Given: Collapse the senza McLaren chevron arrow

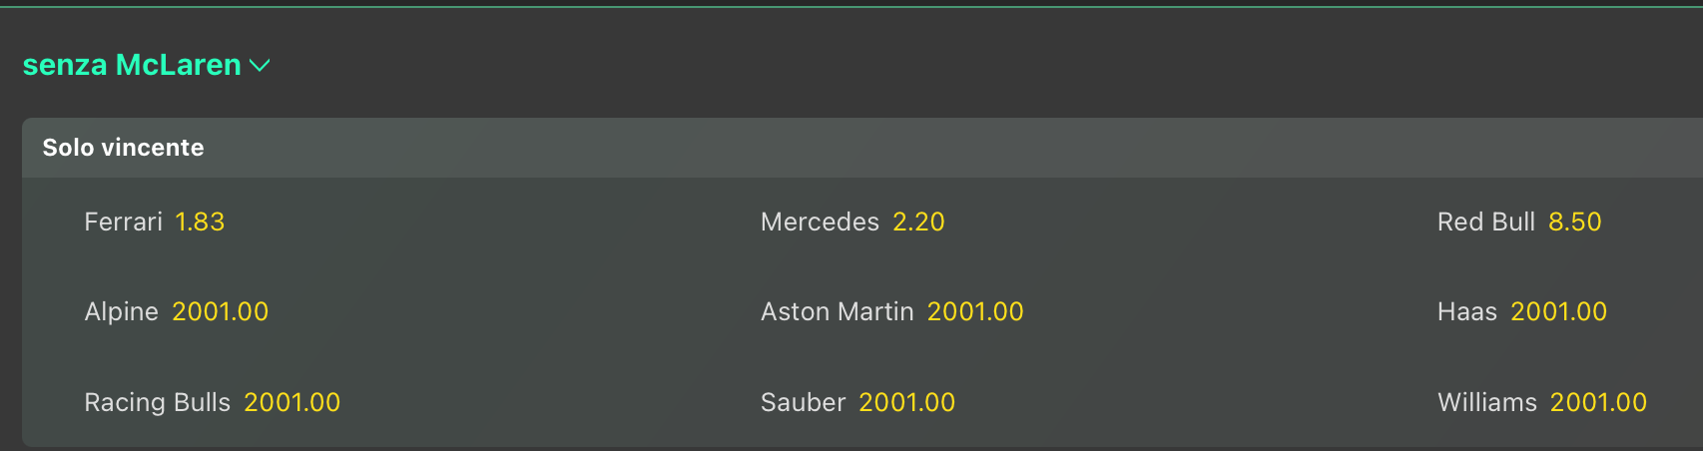Looking at the screenshot, I should coord(260,66).
